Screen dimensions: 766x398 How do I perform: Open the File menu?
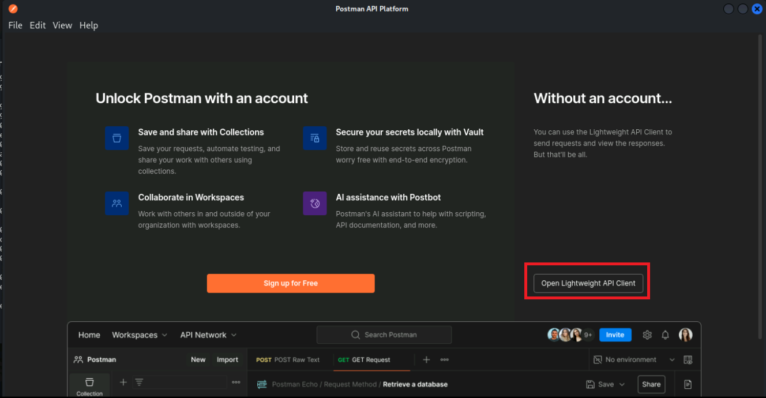tap(15, 25)
